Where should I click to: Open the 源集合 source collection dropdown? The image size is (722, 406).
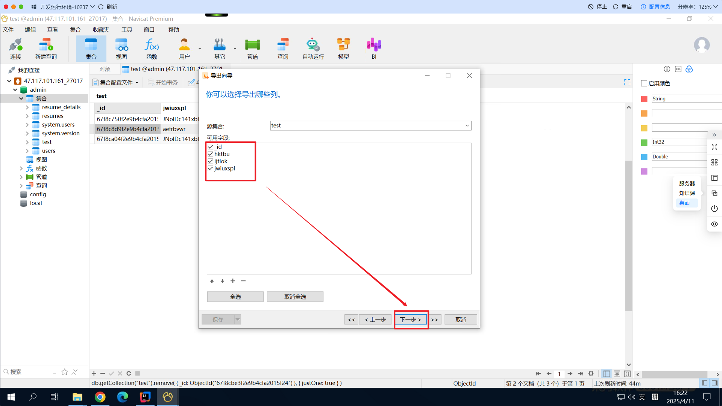pyautogui.click(x=467, y=126)
